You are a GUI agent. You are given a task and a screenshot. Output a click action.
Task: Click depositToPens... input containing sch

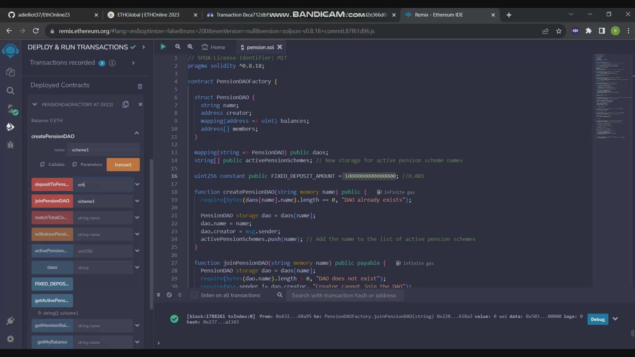103,184
